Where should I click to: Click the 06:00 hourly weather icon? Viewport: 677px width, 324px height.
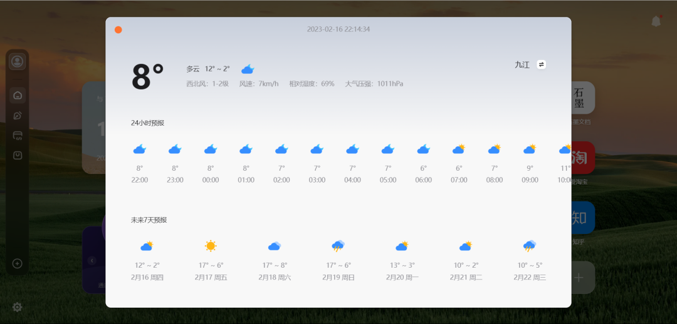(423, 149)
